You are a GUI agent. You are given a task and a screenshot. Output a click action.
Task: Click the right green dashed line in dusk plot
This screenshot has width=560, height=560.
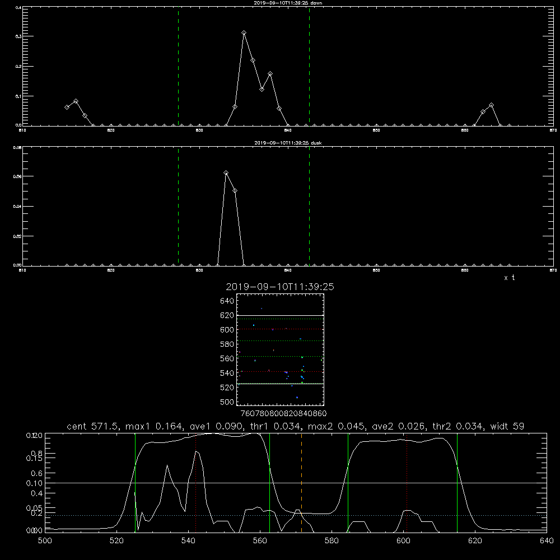[309, 206]
